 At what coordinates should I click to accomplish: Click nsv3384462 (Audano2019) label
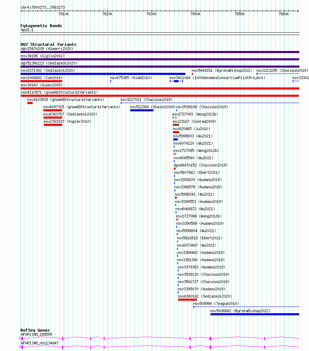(201, 252)
